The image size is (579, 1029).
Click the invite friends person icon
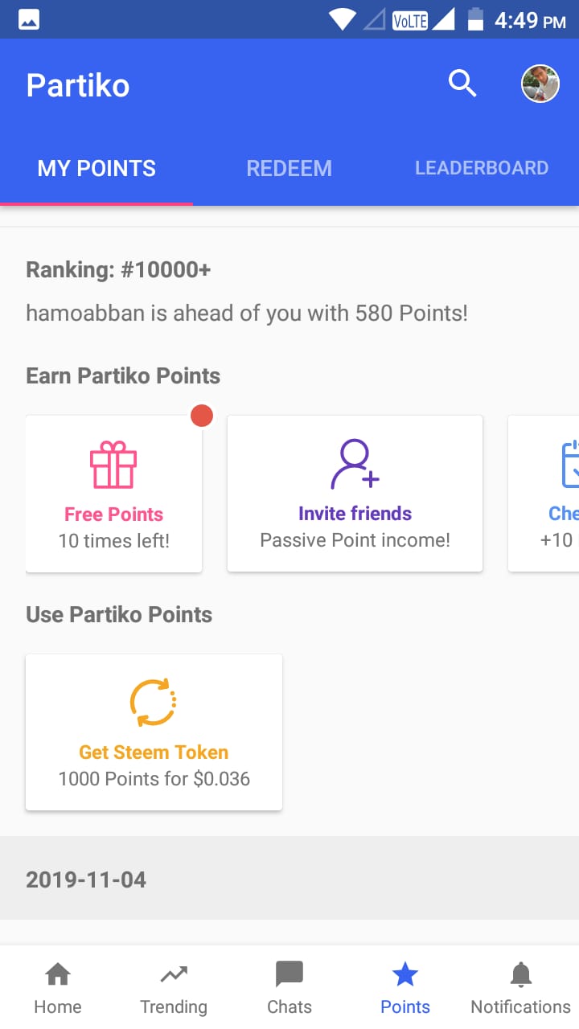click(x=355, y=465)
